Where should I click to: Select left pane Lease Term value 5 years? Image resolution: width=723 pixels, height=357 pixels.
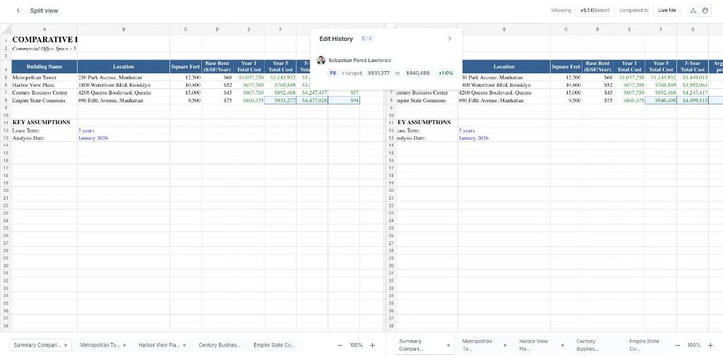tap(124, 131)
